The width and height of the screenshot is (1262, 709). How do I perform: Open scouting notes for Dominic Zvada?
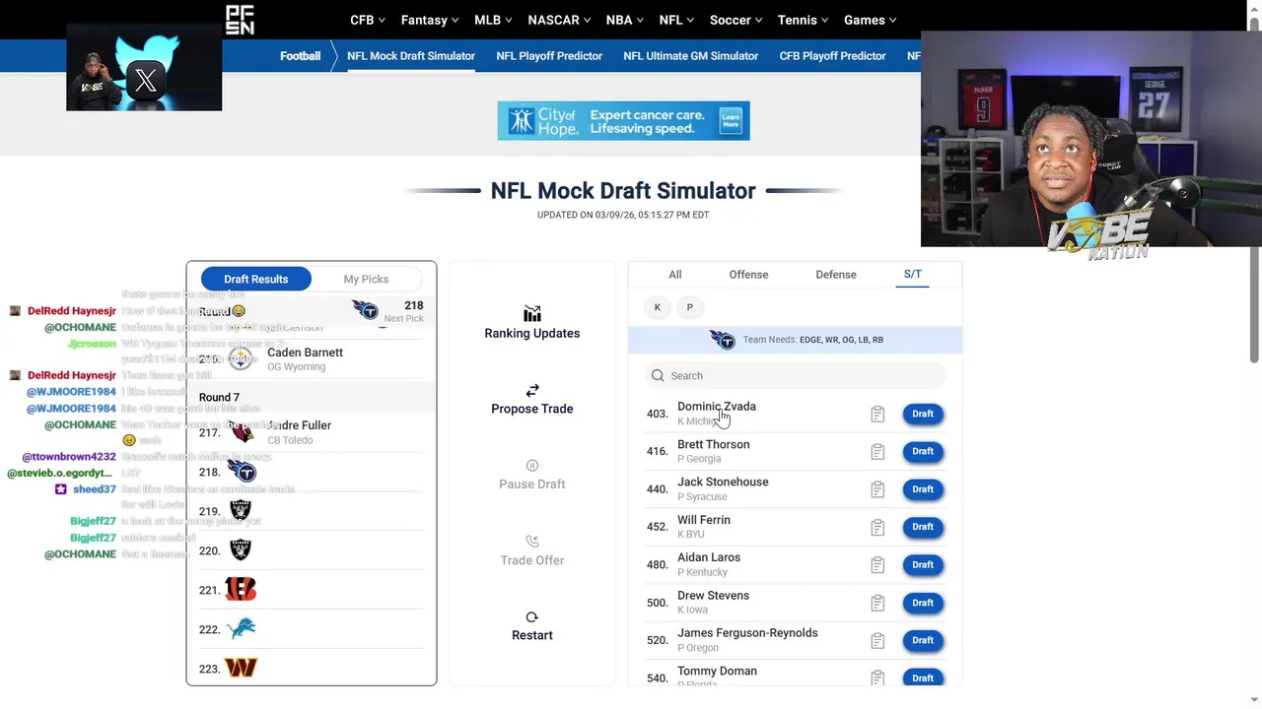click(x=877, y=415)
